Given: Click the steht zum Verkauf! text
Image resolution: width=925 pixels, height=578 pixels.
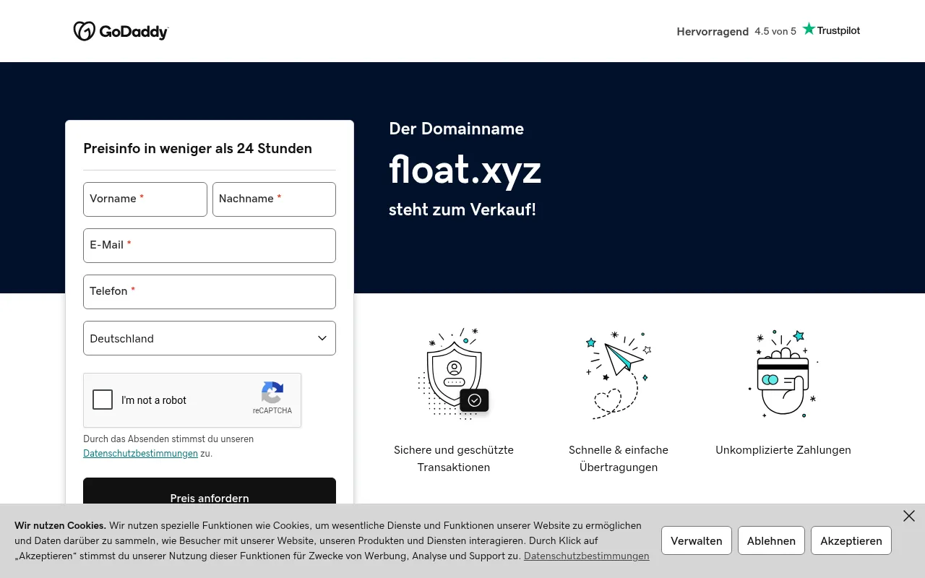Looking at the screenshot, I should coord(462,210).
